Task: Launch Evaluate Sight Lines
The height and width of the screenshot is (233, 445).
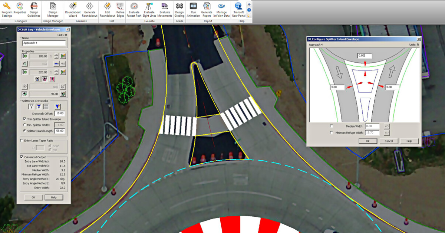Action: tap(149, 7)
